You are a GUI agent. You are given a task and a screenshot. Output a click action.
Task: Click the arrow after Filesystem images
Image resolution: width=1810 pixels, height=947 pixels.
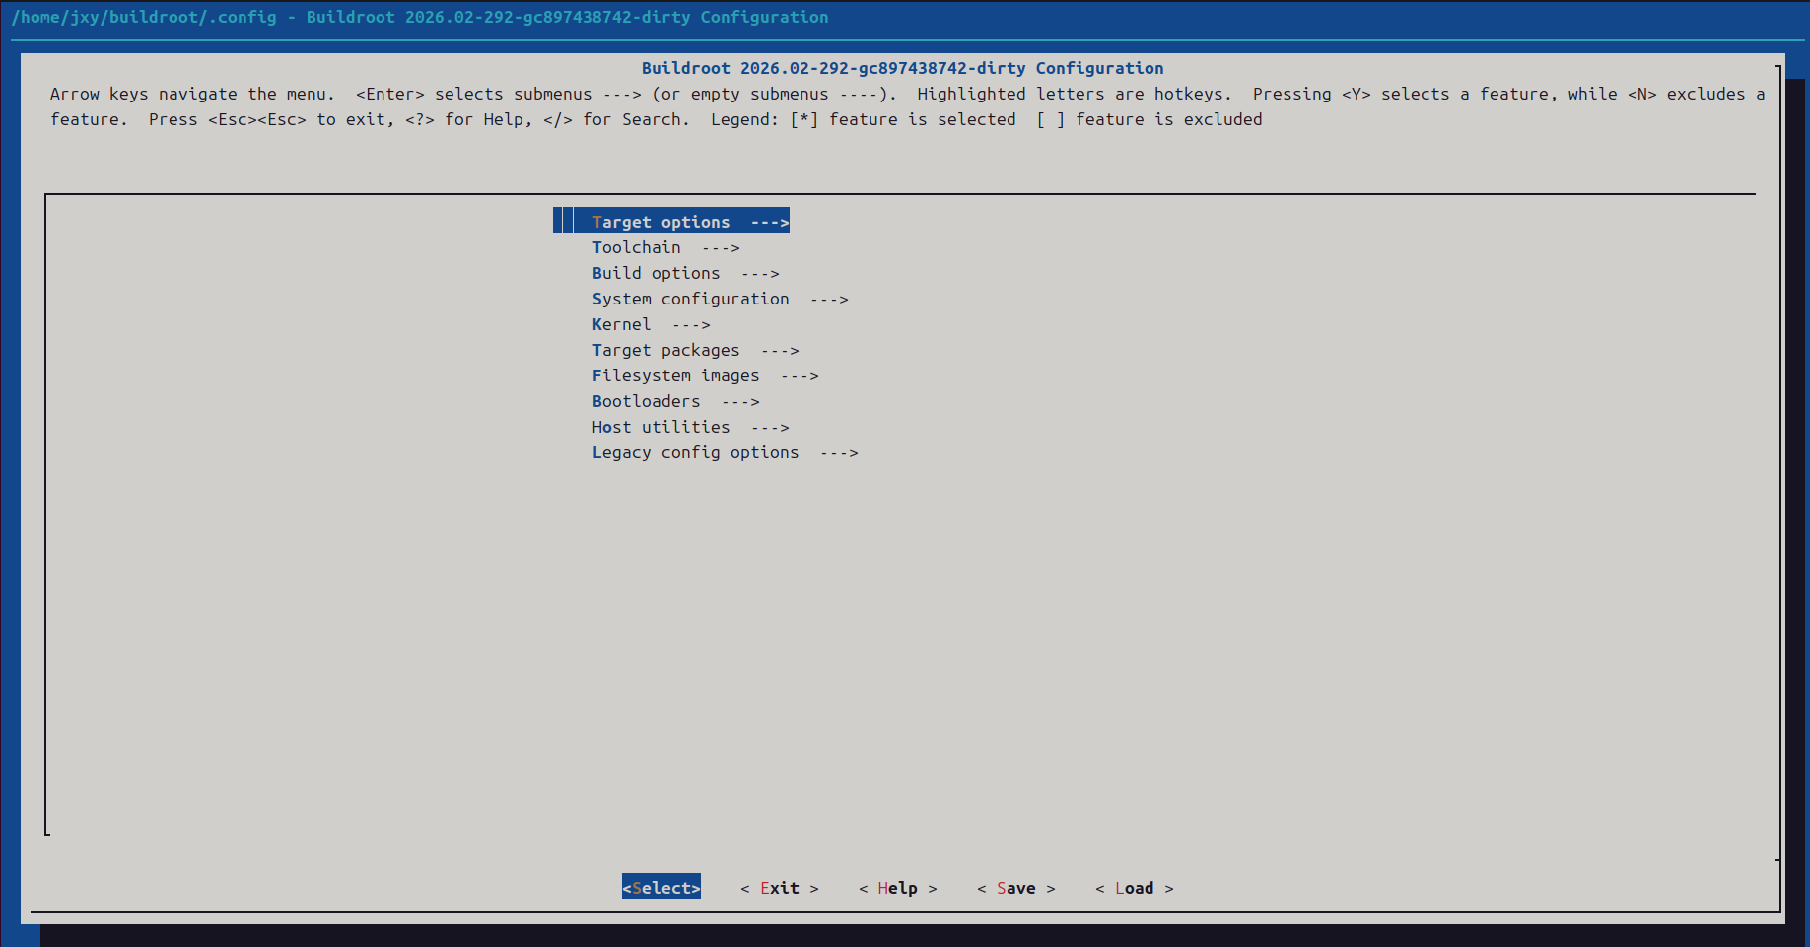coord(800,375)
